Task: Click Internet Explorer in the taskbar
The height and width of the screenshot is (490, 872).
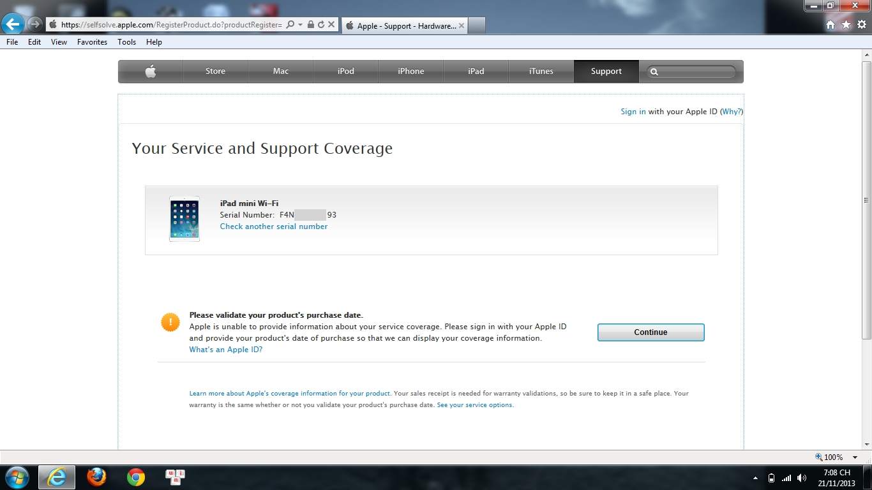Action: [57, 477]
